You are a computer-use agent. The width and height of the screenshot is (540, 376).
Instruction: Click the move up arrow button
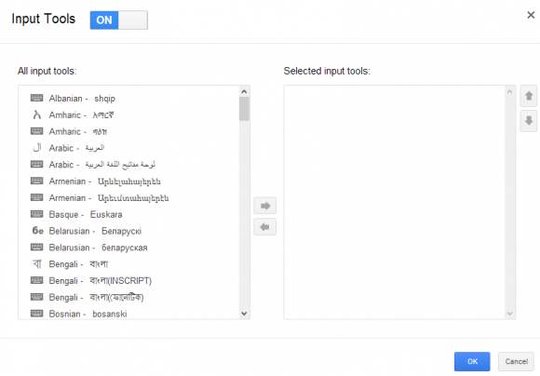click(529, 96)
